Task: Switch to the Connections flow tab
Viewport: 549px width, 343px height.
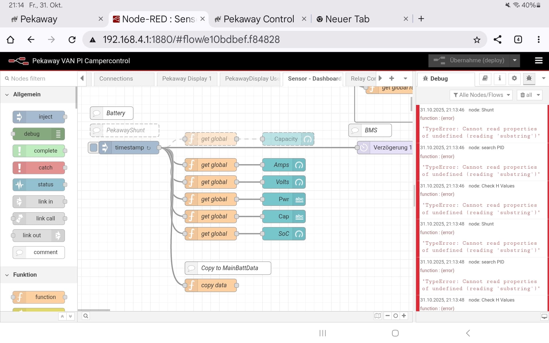Action: pos(116,79)
